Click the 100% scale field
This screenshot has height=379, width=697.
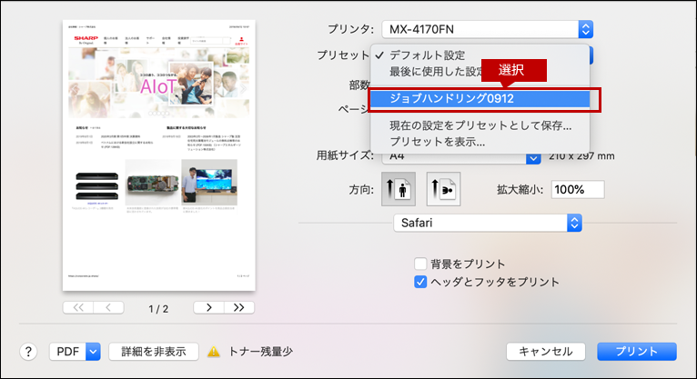tap(578, 189)
